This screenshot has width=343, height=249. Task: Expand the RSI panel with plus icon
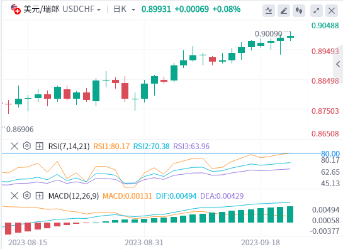[x=40, y=146]
